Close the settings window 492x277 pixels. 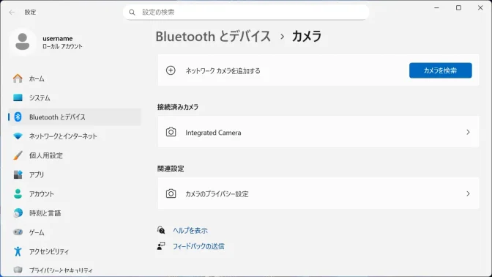click(480, 8)
